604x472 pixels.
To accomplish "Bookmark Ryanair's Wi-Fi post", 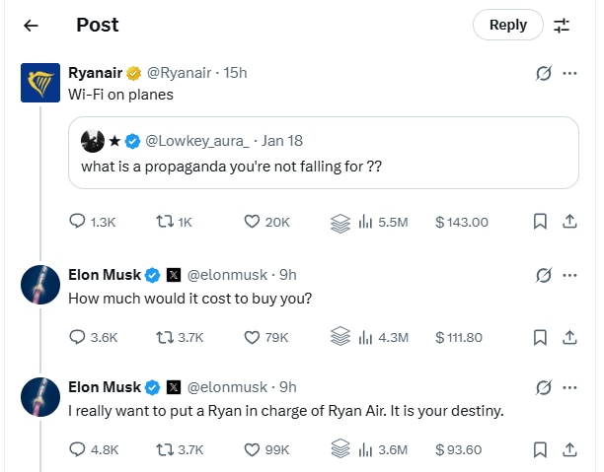I will [x=540, y=222].
